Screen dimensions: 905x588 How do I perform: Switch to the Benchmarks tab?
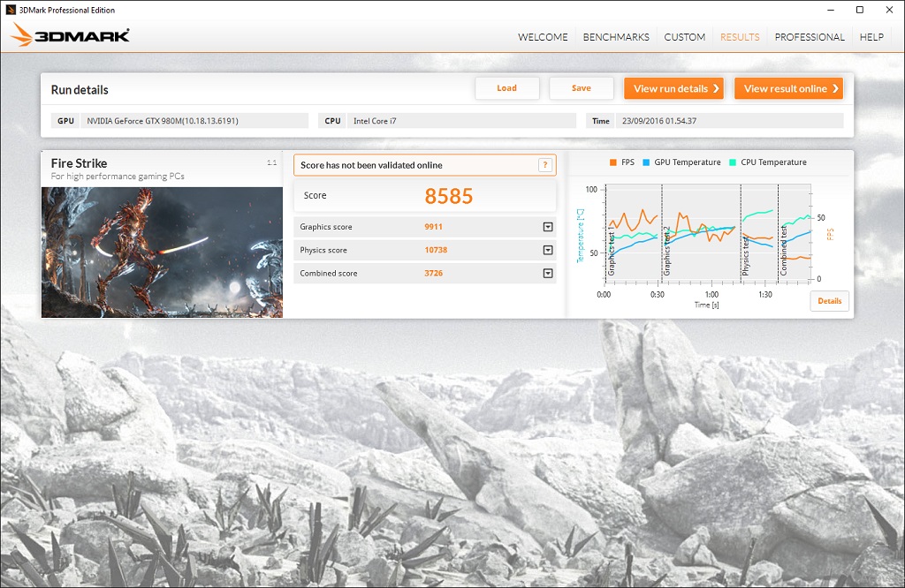tap(616, 37)
